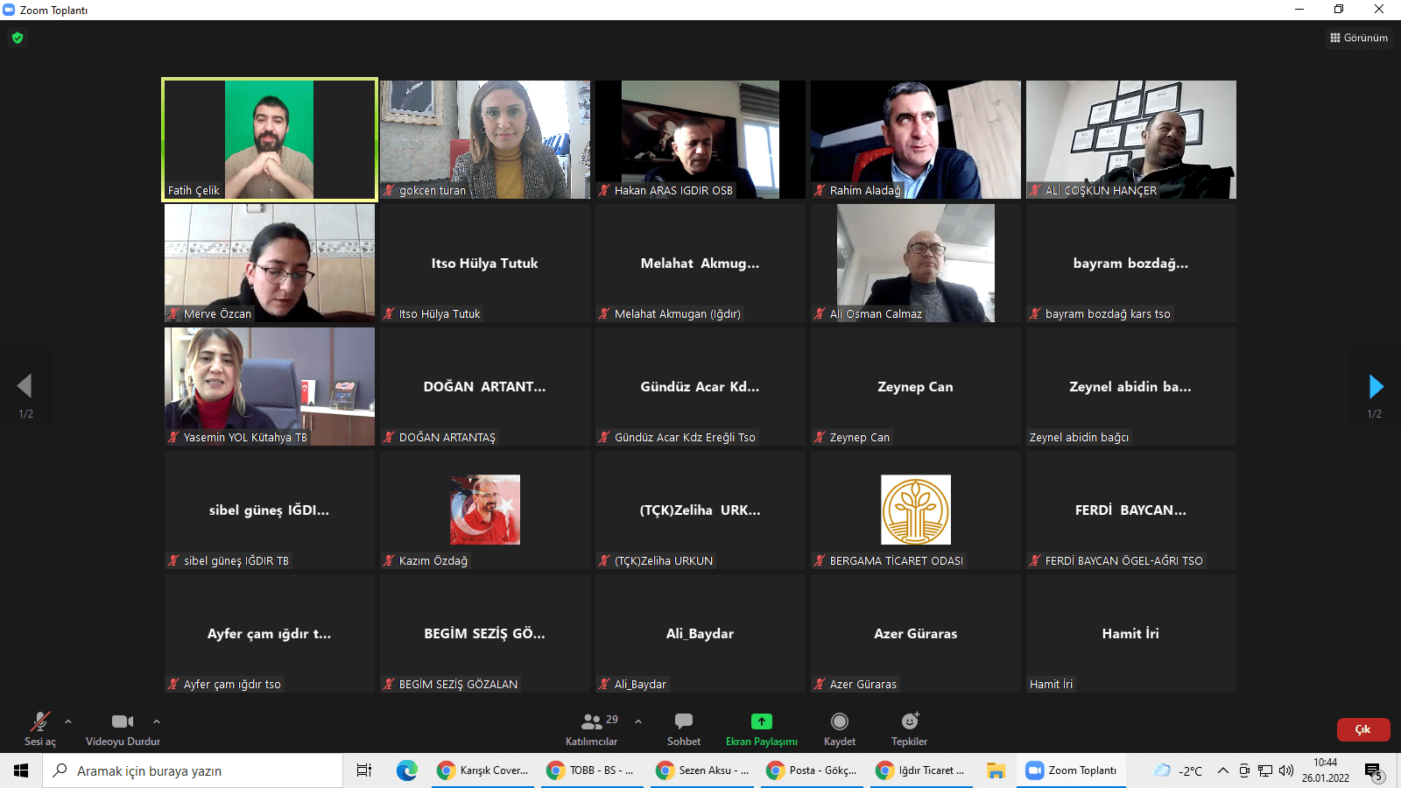Screen dimensions: 1401x788
Task: Click the Kaydet record icon
Action: pyautogui.click(x=839, y=721)
